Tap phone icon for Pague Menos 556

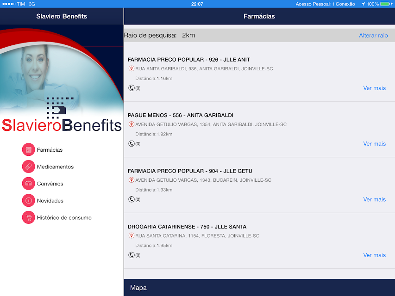click(x=131, y=143)
